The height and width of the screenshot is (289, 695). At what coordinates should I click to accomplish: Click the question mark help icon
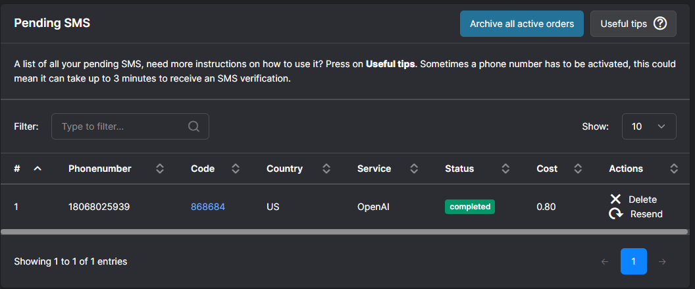[x=660, y=24]
